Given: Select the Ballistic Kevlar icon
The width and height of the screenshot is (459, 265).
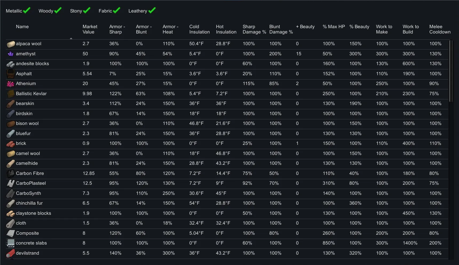Looking at the screenshot, I should tap(10, 94).
